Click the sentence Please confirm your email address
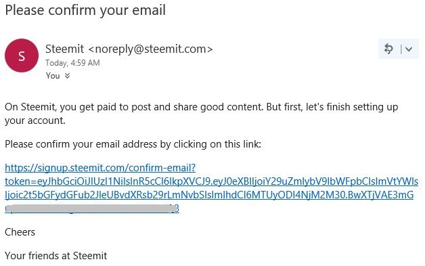The height and width of the screenshot is (266, 425). [x=133, y=144]
